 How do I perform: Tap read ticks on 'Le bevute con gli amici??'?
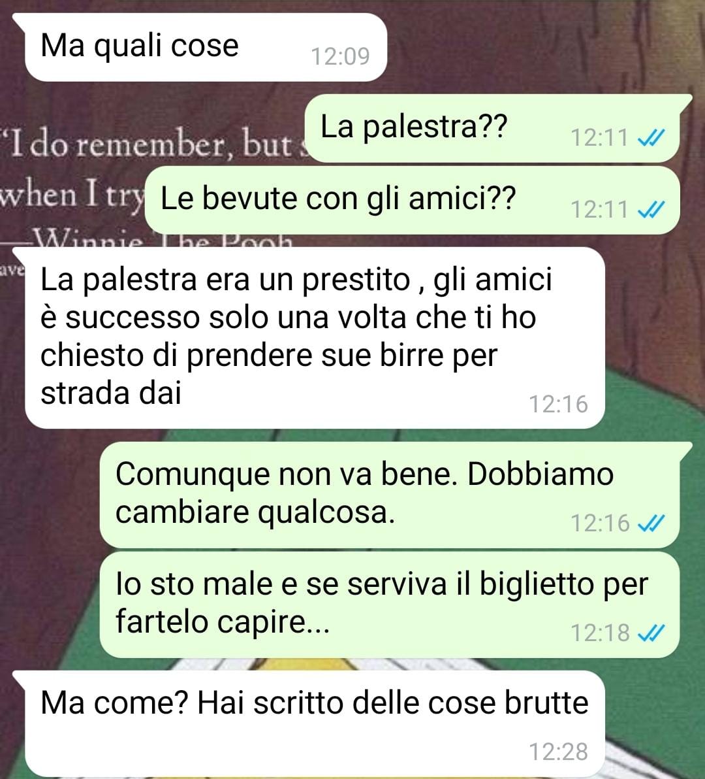pyautogui.click(x=650, y=209)
